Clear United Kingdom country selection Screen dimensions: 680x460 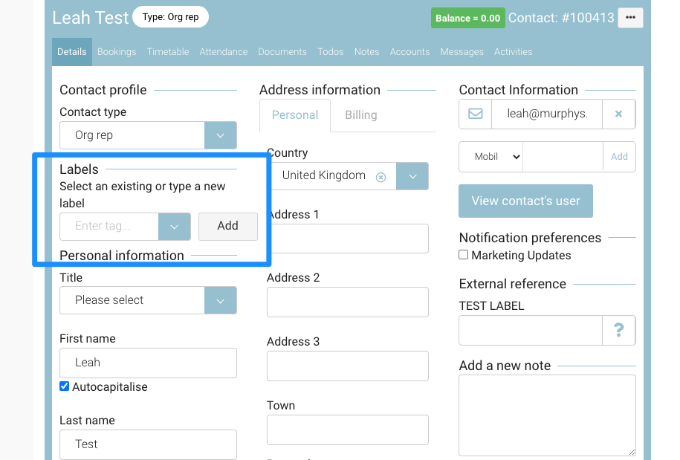(x=381, y=177)
